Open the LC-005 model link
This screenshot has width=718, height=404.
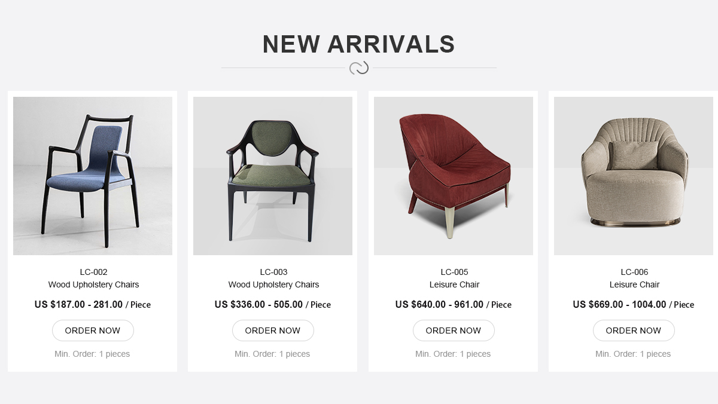454,272
